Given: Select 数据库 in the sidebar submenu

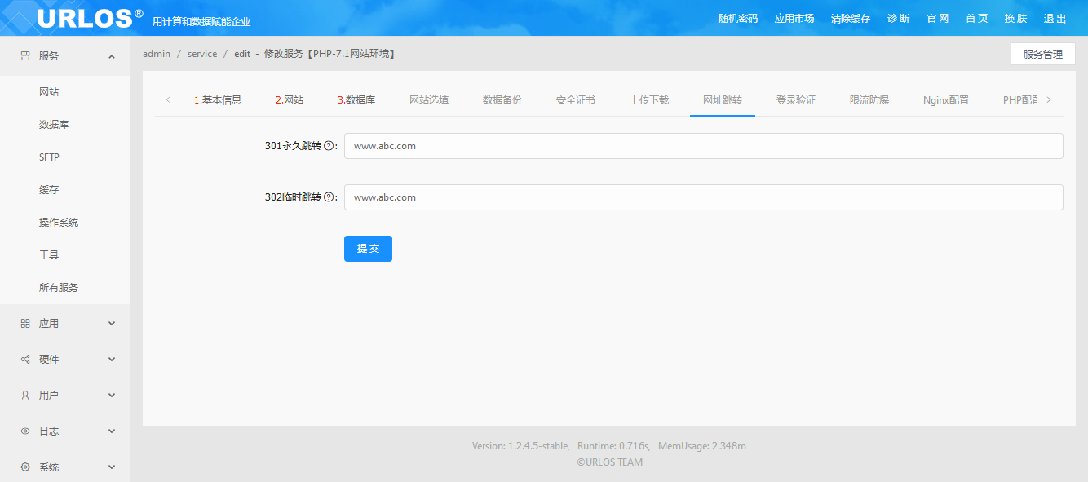Looking at the screenshot, I should [x=54, y=125].
